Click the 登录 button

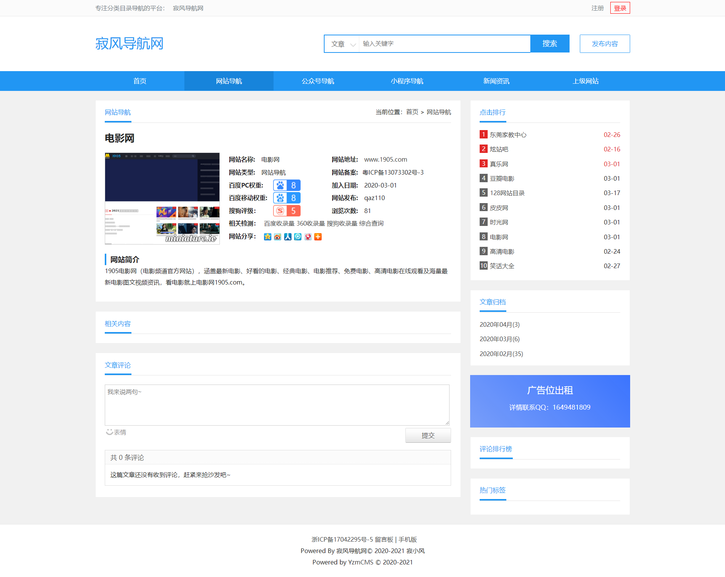coord(620,8)
